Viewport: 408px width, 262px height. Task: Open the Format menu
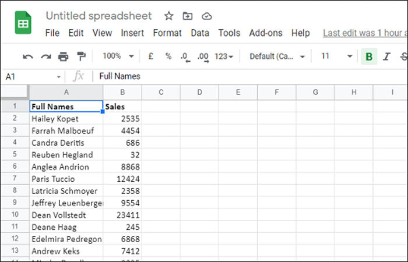click(167, 33)
